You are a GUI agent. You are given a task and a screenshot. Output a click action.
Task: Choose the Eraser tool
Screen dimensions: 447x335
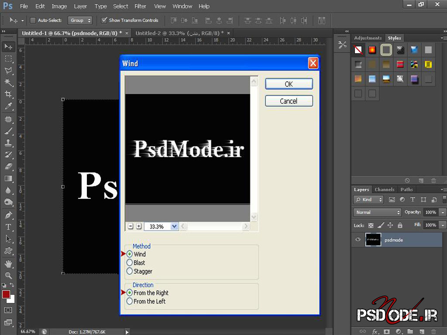(8, 166)
